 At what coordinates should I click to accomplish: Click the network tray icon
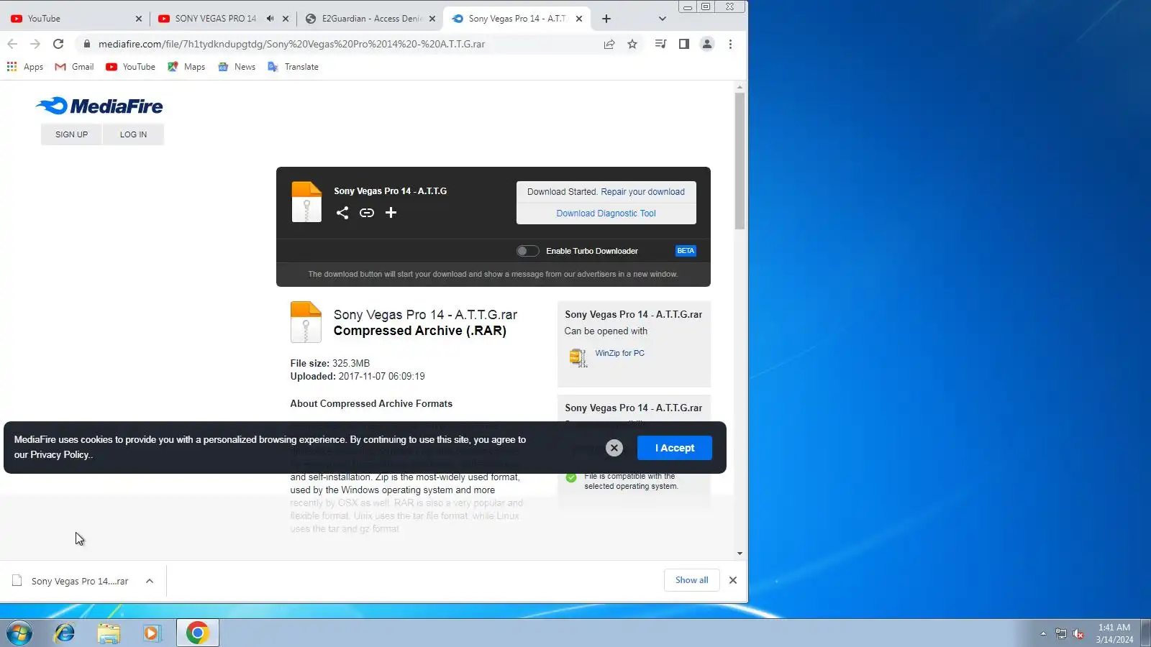1060,633
